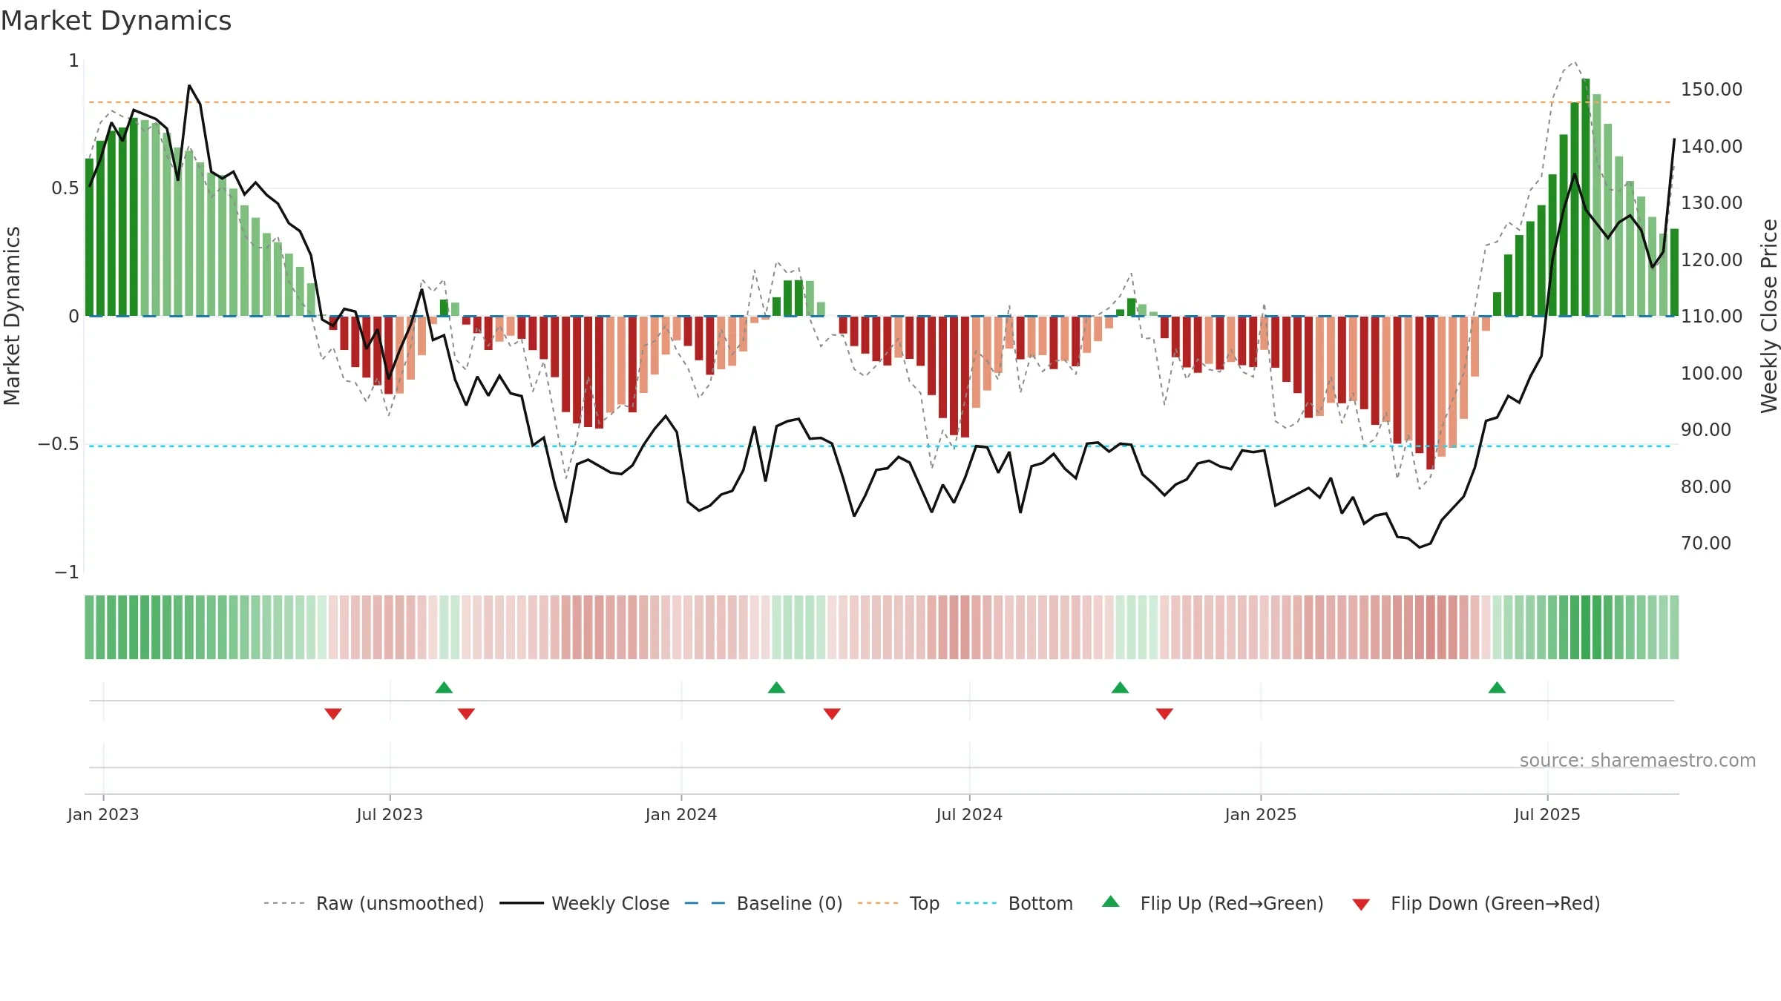Toggle the Raw (unsmoothed) legend entry

[374, 903]
